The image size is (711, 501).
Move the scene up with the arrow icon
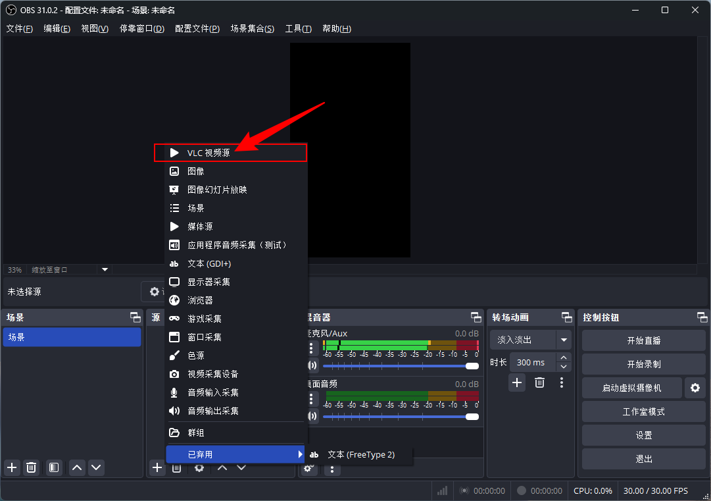point(77,467)
